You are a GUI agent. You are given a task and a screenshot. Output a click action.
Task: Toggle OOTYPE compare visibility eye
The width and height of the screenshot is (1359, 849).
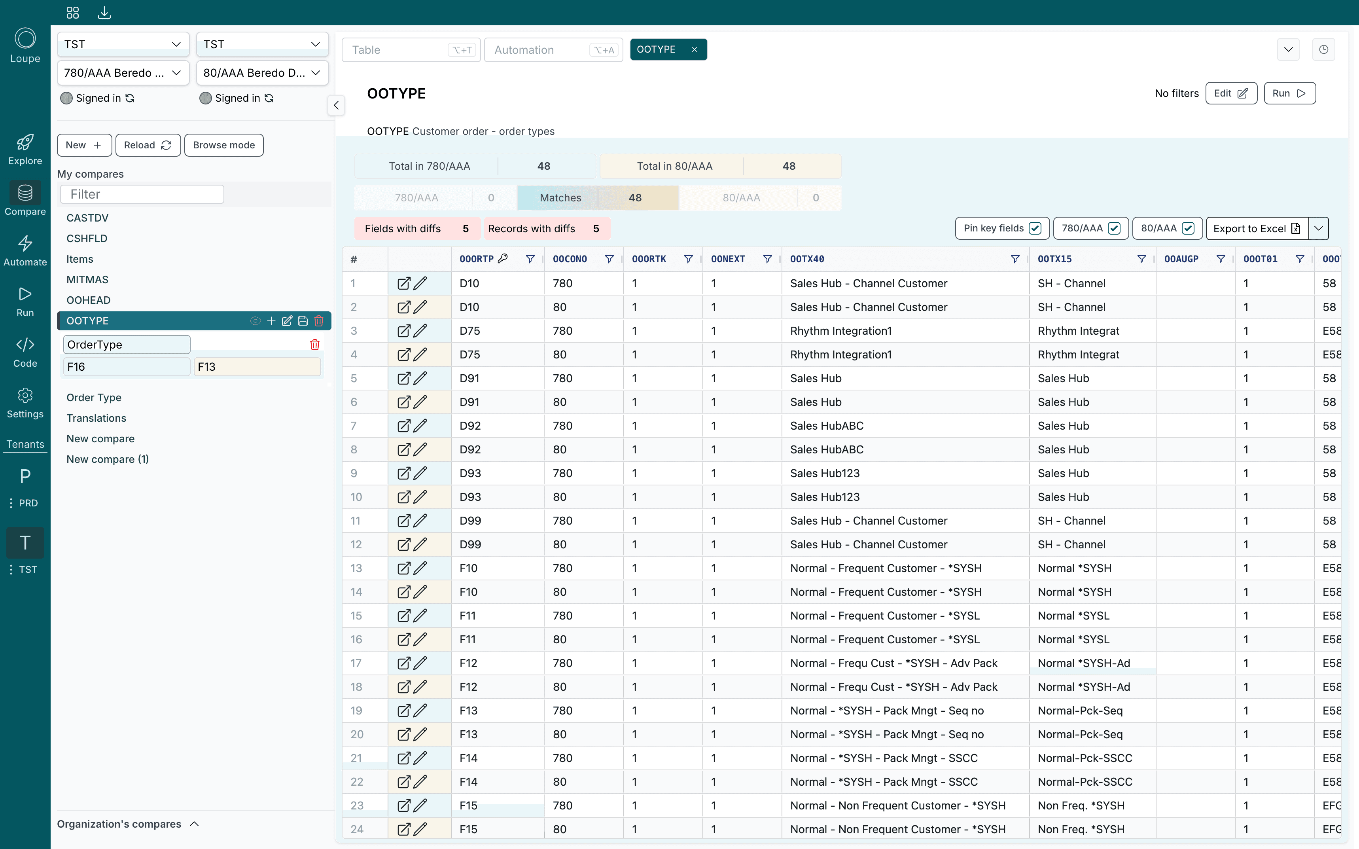256,320
